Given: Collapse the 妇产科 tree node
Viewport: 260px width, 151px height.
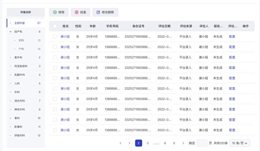Looking at the screenshot, I should coord(10,32).
